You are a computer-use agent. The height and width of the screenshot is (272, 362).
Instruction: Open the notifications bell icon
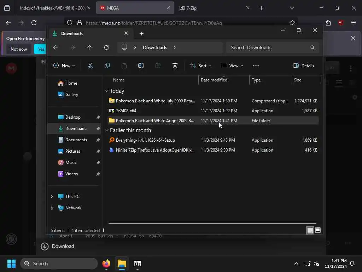[352, 263]
